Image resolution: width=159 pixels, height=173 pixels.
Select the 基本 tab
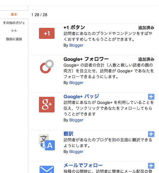(14, 14)
